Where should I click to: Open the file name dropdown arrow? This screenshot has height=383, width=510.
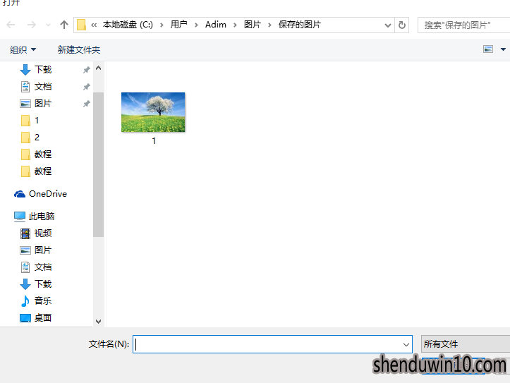click(x=406, y=344)
